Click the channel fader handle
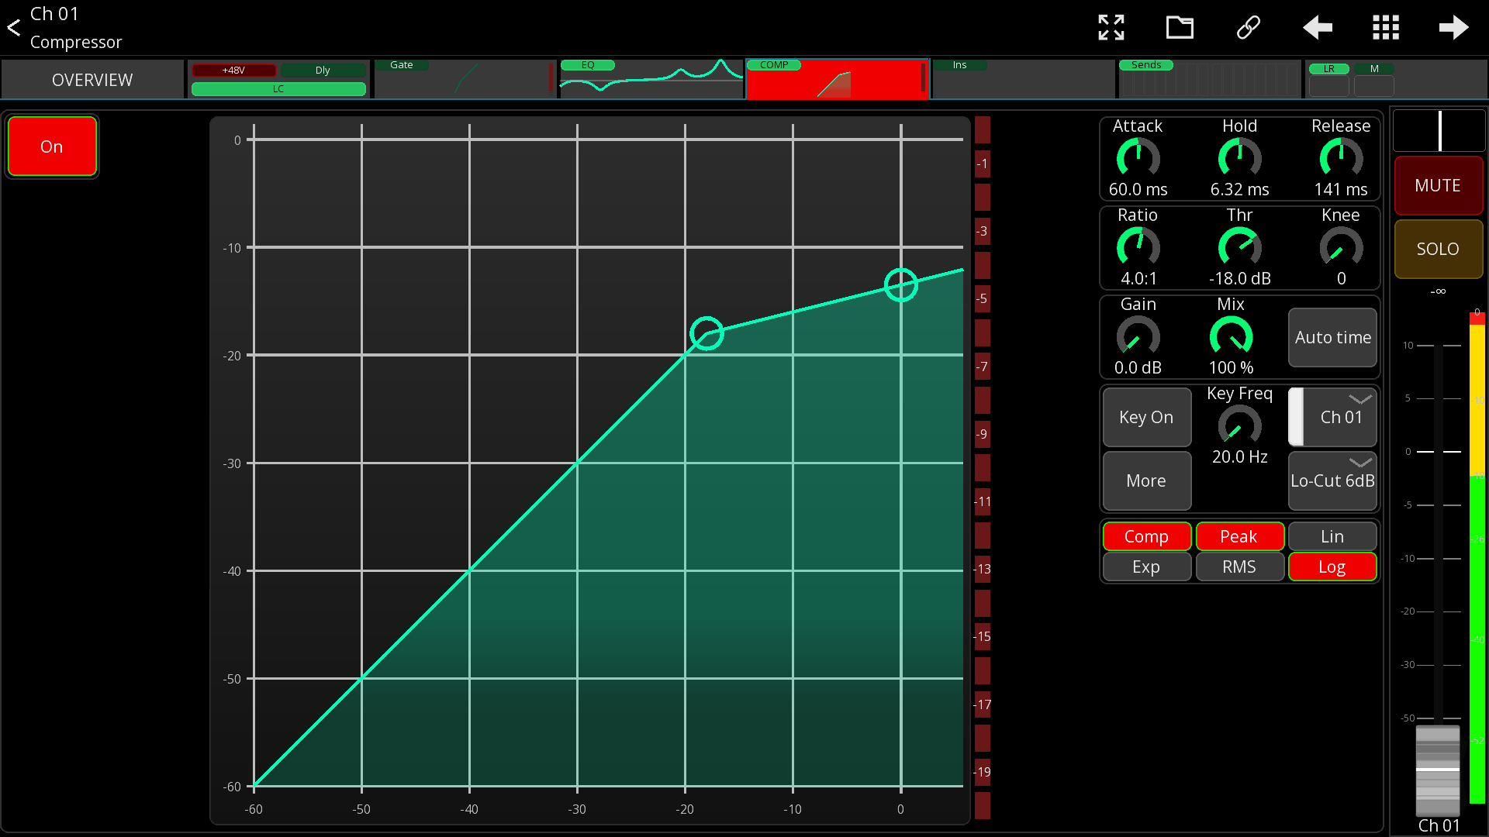The image size is (1489, 837). [x=1438, y=770]
